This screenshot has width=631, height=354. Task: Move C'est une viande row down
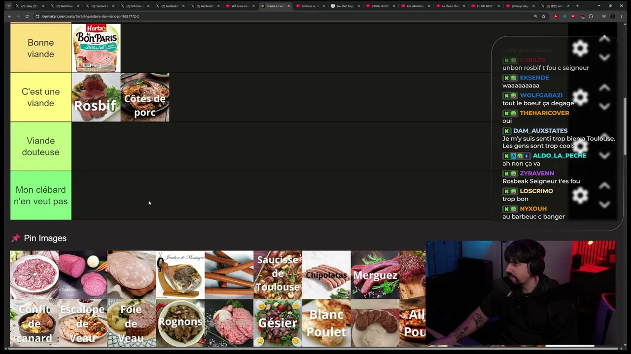click(604, 107)
